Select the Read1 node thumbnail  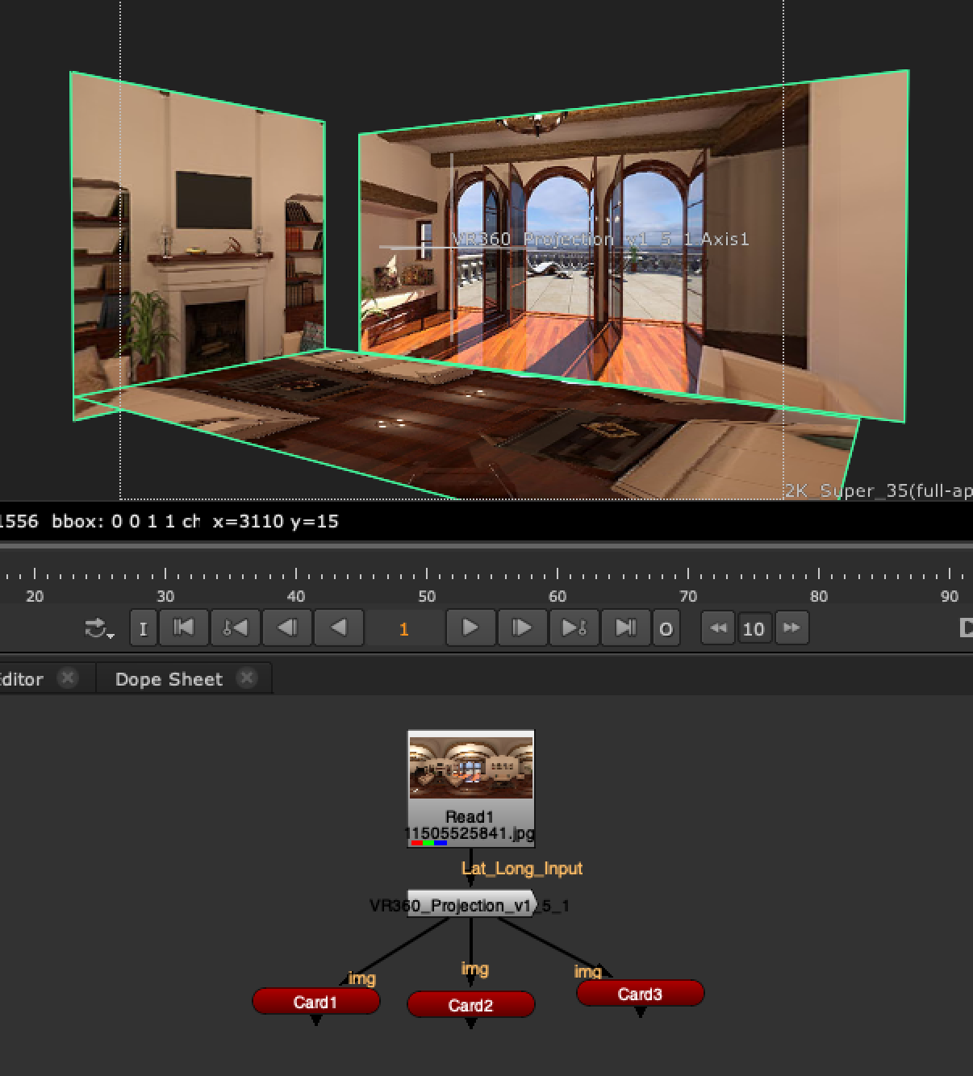coord(471,766)
